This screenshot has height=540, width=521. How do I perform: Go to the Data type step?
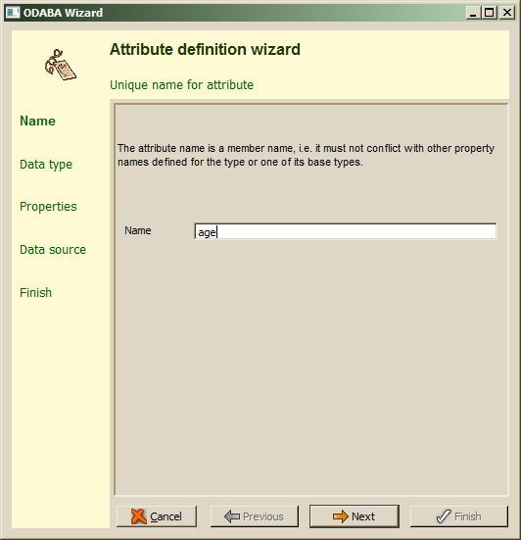coord(46,165)
